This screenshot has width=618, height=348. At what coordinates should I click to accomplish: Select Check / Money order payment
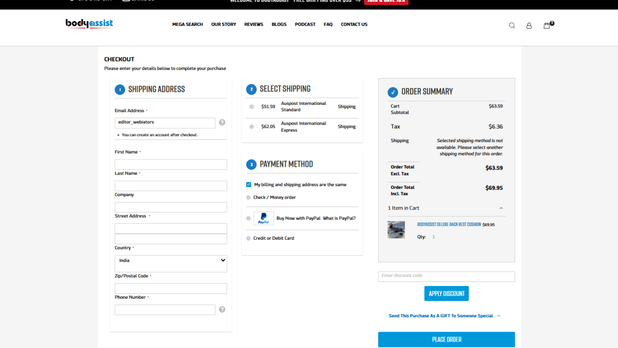(248, 198)
